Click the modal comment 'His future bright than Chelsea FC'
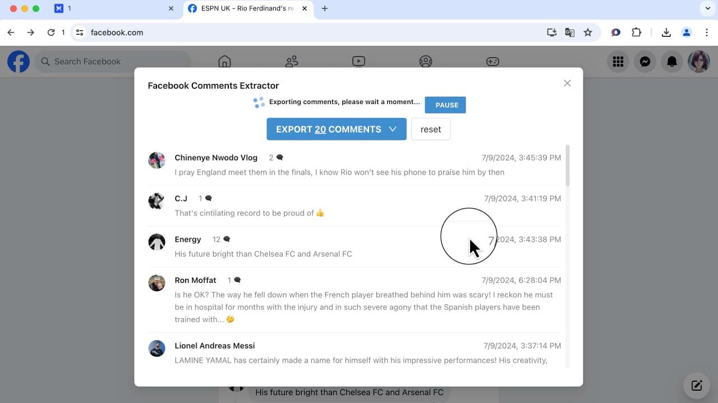Viewport: 718px width, 403px height. [263, 254]
